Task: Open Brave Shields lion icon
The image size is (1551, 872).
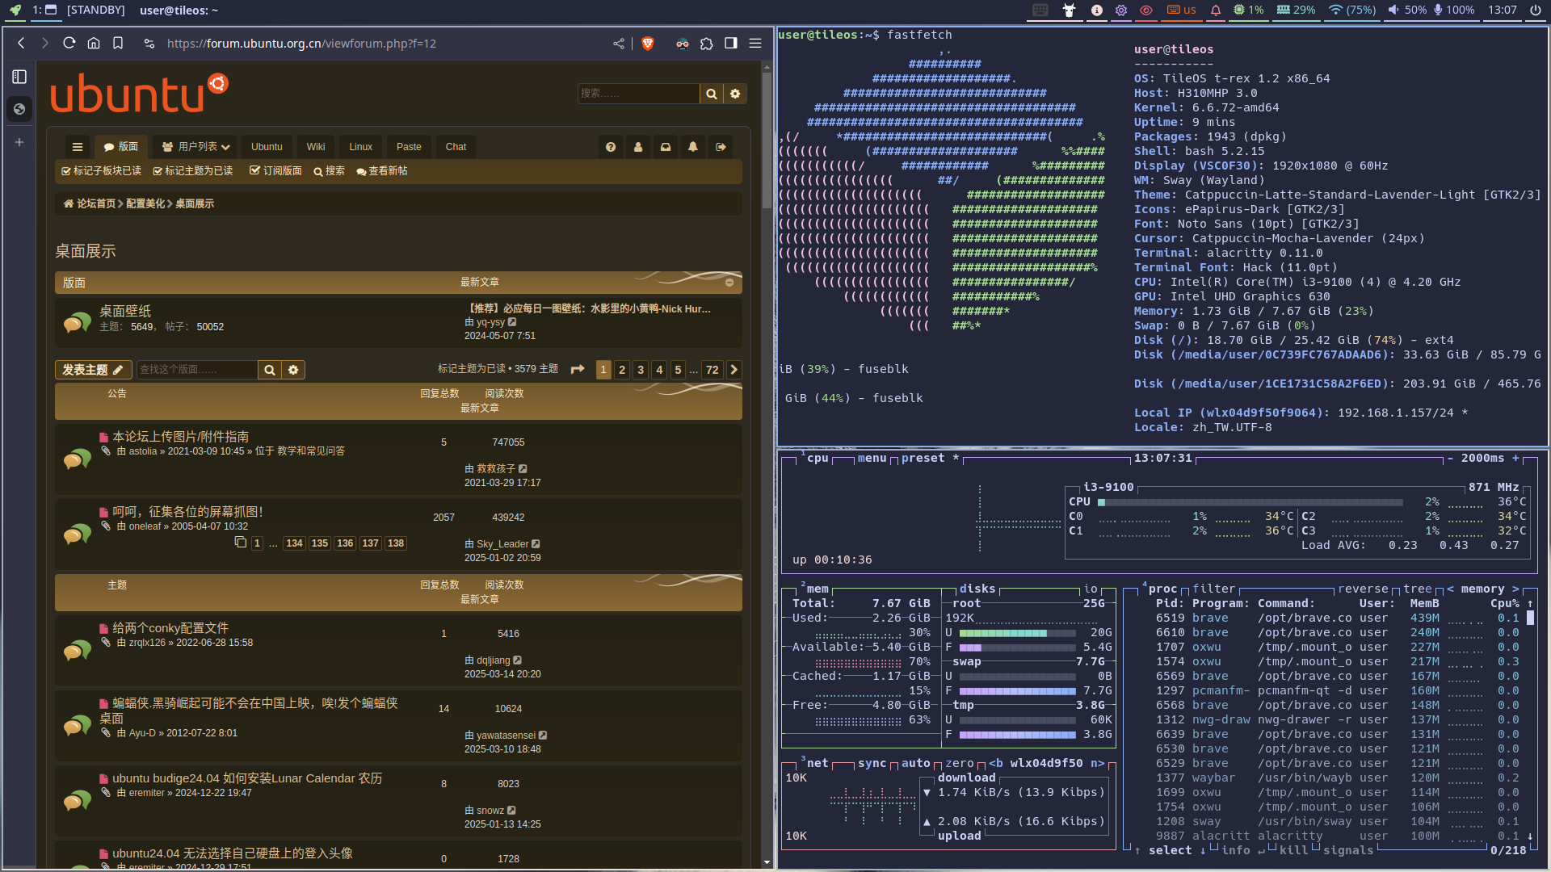Action: 647,44
